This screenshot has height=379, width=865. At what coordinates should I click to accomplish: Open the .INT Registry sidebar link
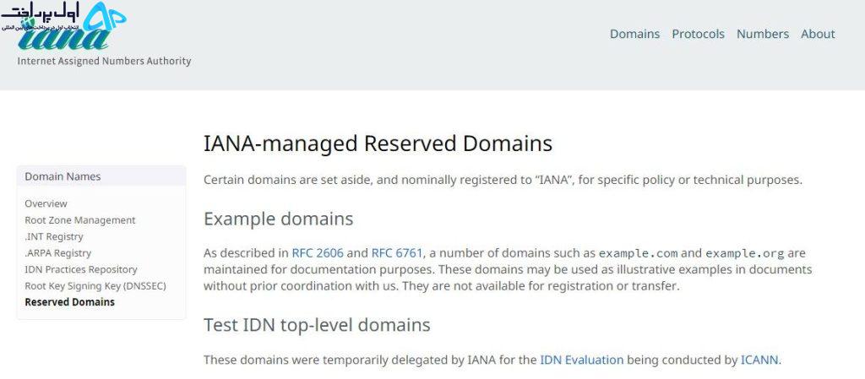pyautogui.click(x=54, y=236)
